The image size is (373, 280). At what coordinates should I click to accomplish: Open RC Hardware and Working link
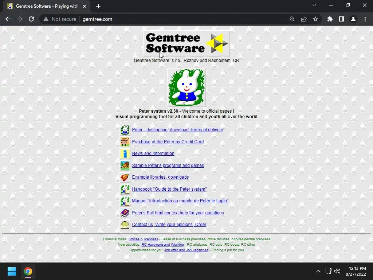(162, 245)
